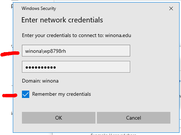Screen dimensions: 181x135
Task: Cancel the network credentials prompt
Action: [133, 118]
